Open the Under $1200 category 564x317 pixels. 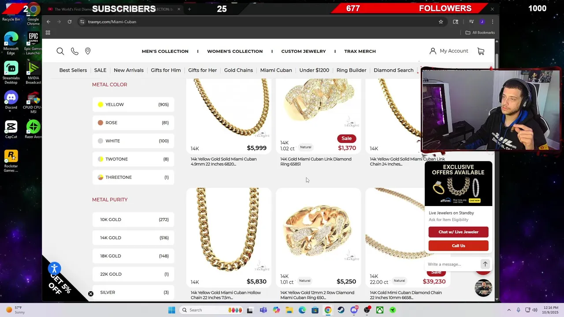coord(314,70)
